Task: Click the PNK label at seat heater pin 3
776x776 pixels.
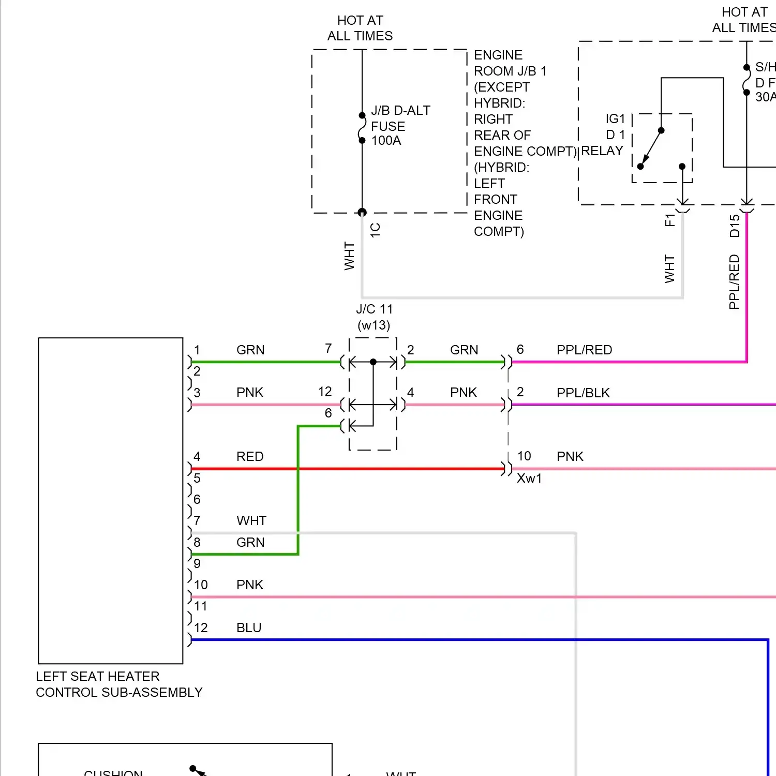Action: pyautogui.click(x=250, y=392)
